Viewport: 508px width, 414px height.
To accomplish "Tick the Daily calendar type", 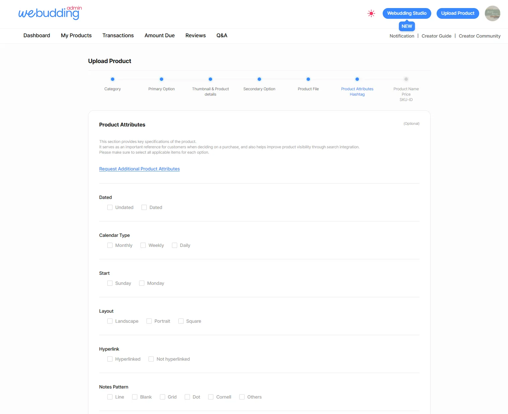I will (x=175, y=245).
